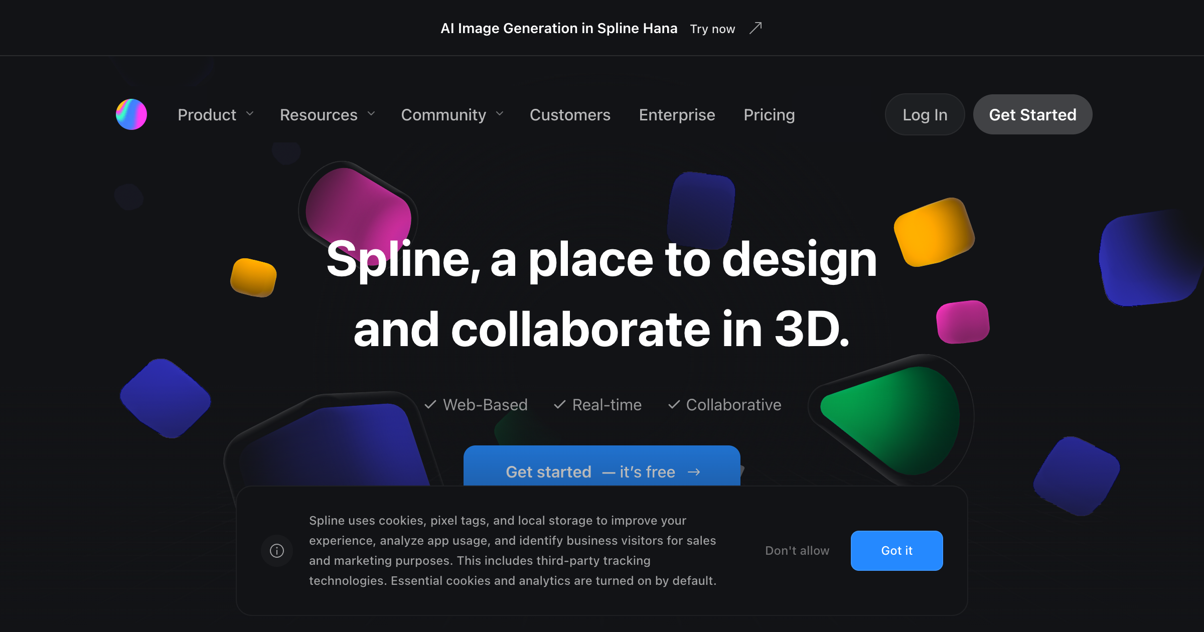Click the Spline rainbow logo
The image size is (1204, 632).
(x=131, y=114)
